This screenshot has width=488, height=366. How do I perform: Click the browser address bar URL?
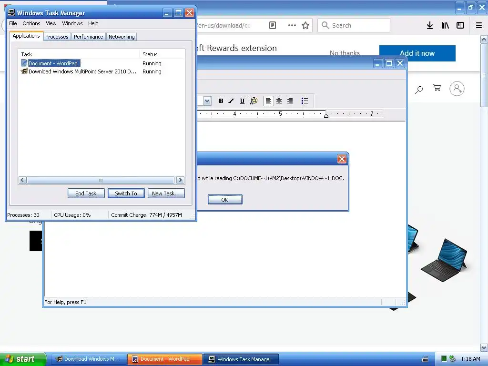[224, 25]
